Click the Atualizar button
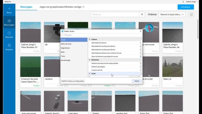Image resolution: width=202 pixels, height=114 pixels. pyautogui.click(x=186, y=7)
